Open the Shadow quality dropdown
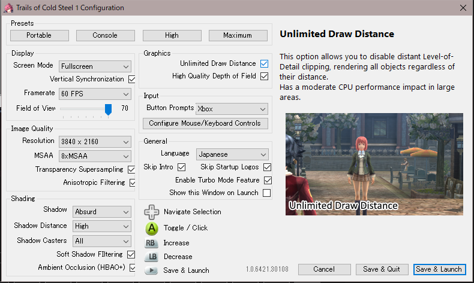Image resolution: width=474 pixels, height=283 pixels. click(102, 212)
